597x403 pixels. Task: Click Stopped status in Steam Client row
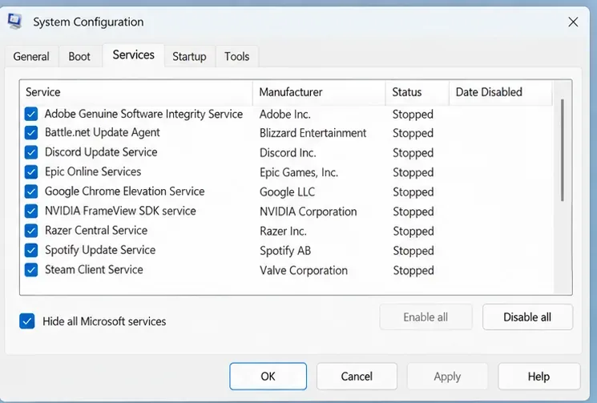tap(413, 271)
